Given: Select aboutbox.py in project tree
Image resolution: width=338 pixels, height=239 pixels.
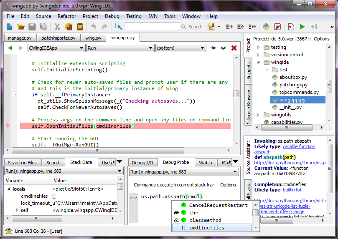Looking at the screenshot, I should pos(293,77).
